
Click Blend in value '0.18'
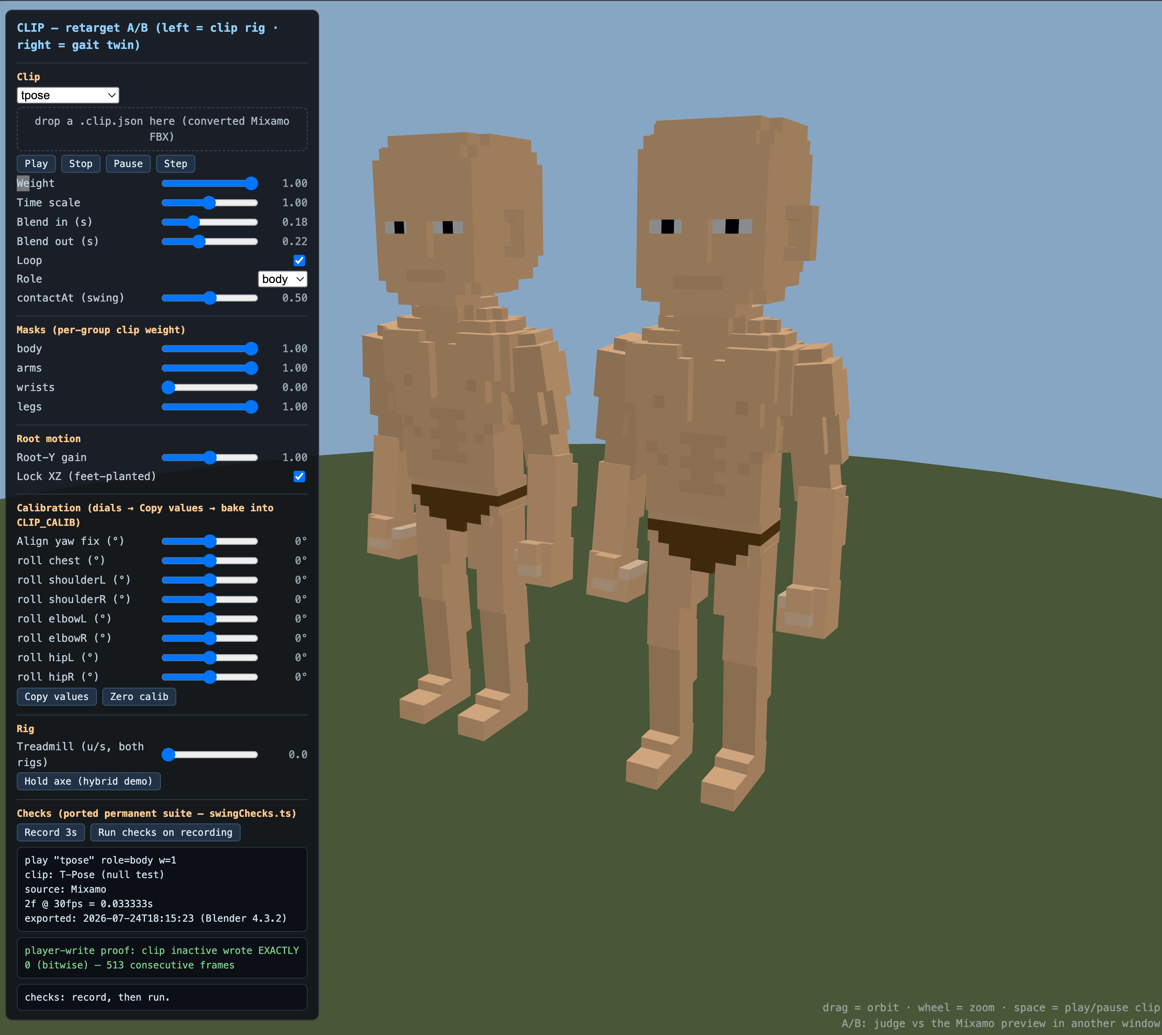[x=294, y=222]
